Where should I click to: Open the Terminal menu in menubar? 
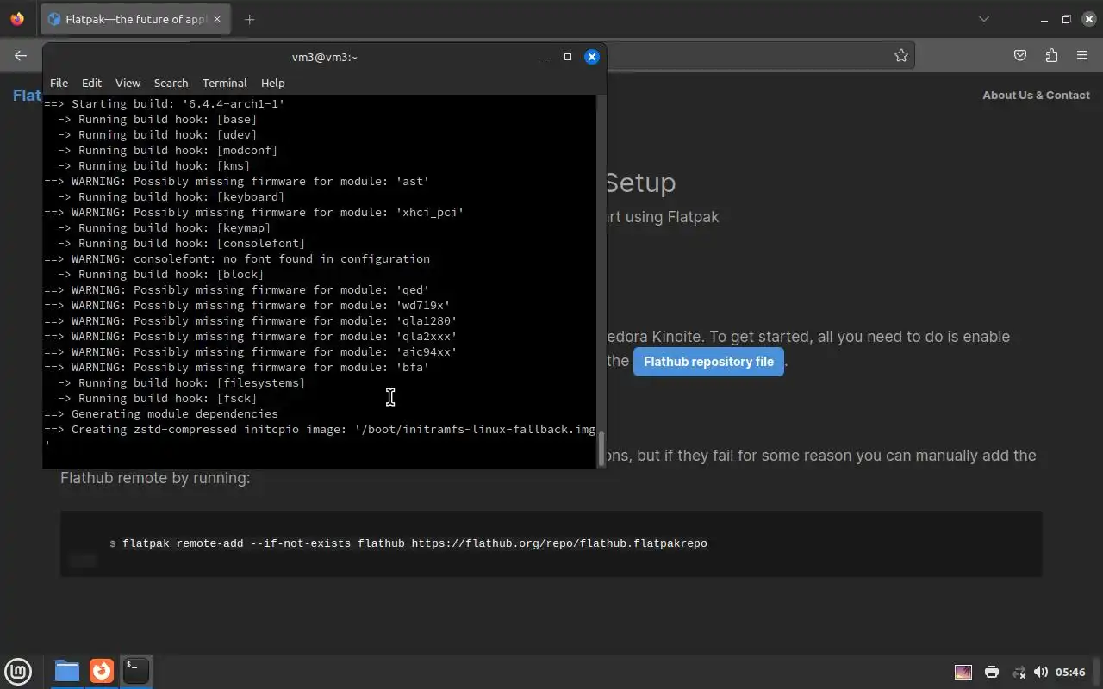(224, 83)
